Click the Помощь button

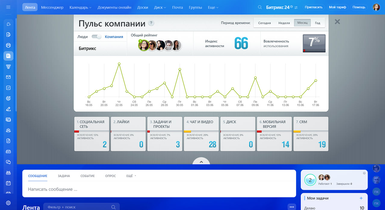[x=359, y=7]
